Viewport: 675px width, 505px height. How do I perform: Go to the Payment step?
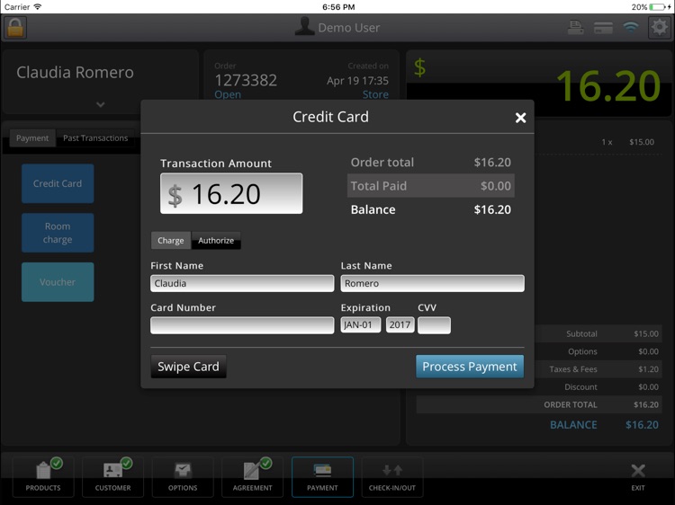click(x=322, y=477)
